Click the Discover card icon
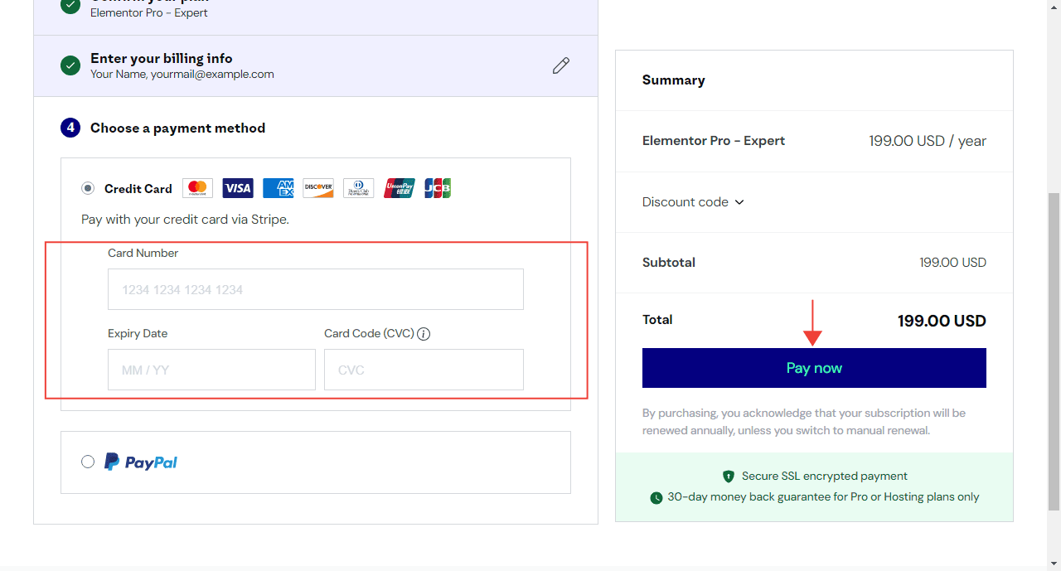This screenshot has height=571, width=1061. (317, 188)
